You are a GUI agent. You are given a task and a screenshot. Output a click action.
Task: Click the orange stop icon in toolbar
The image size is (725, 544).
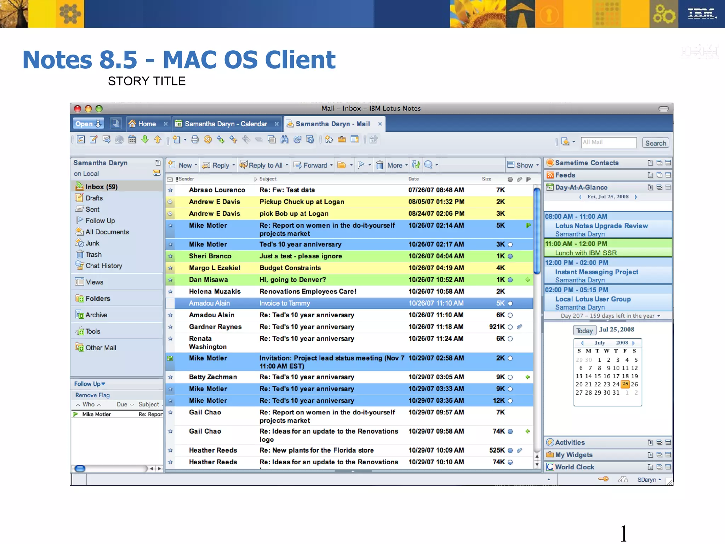(x=208, y=140)
